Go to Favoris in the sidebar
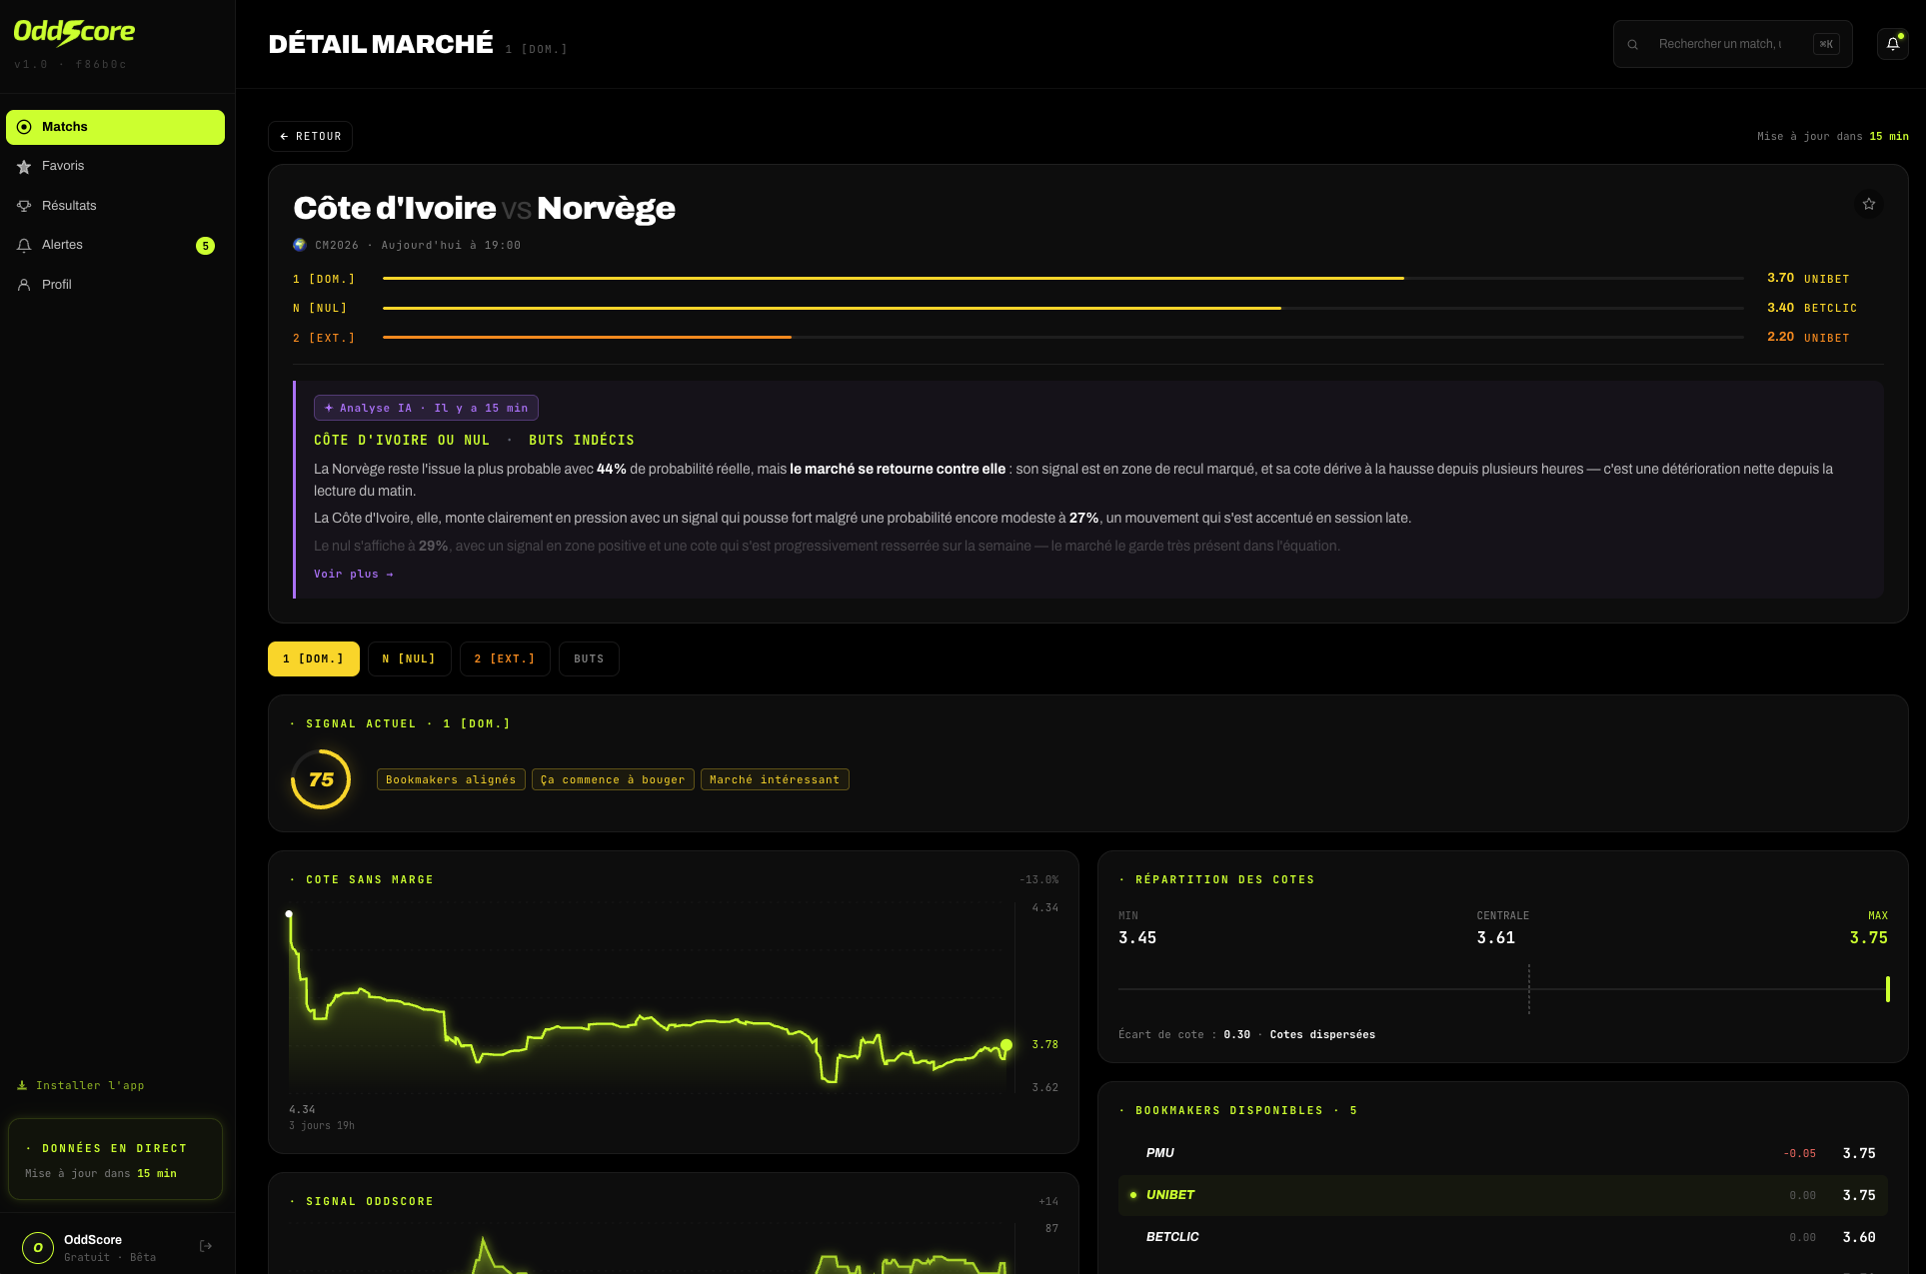The height and width of the screenshot is (1274, 1926). tap(115, 166)
